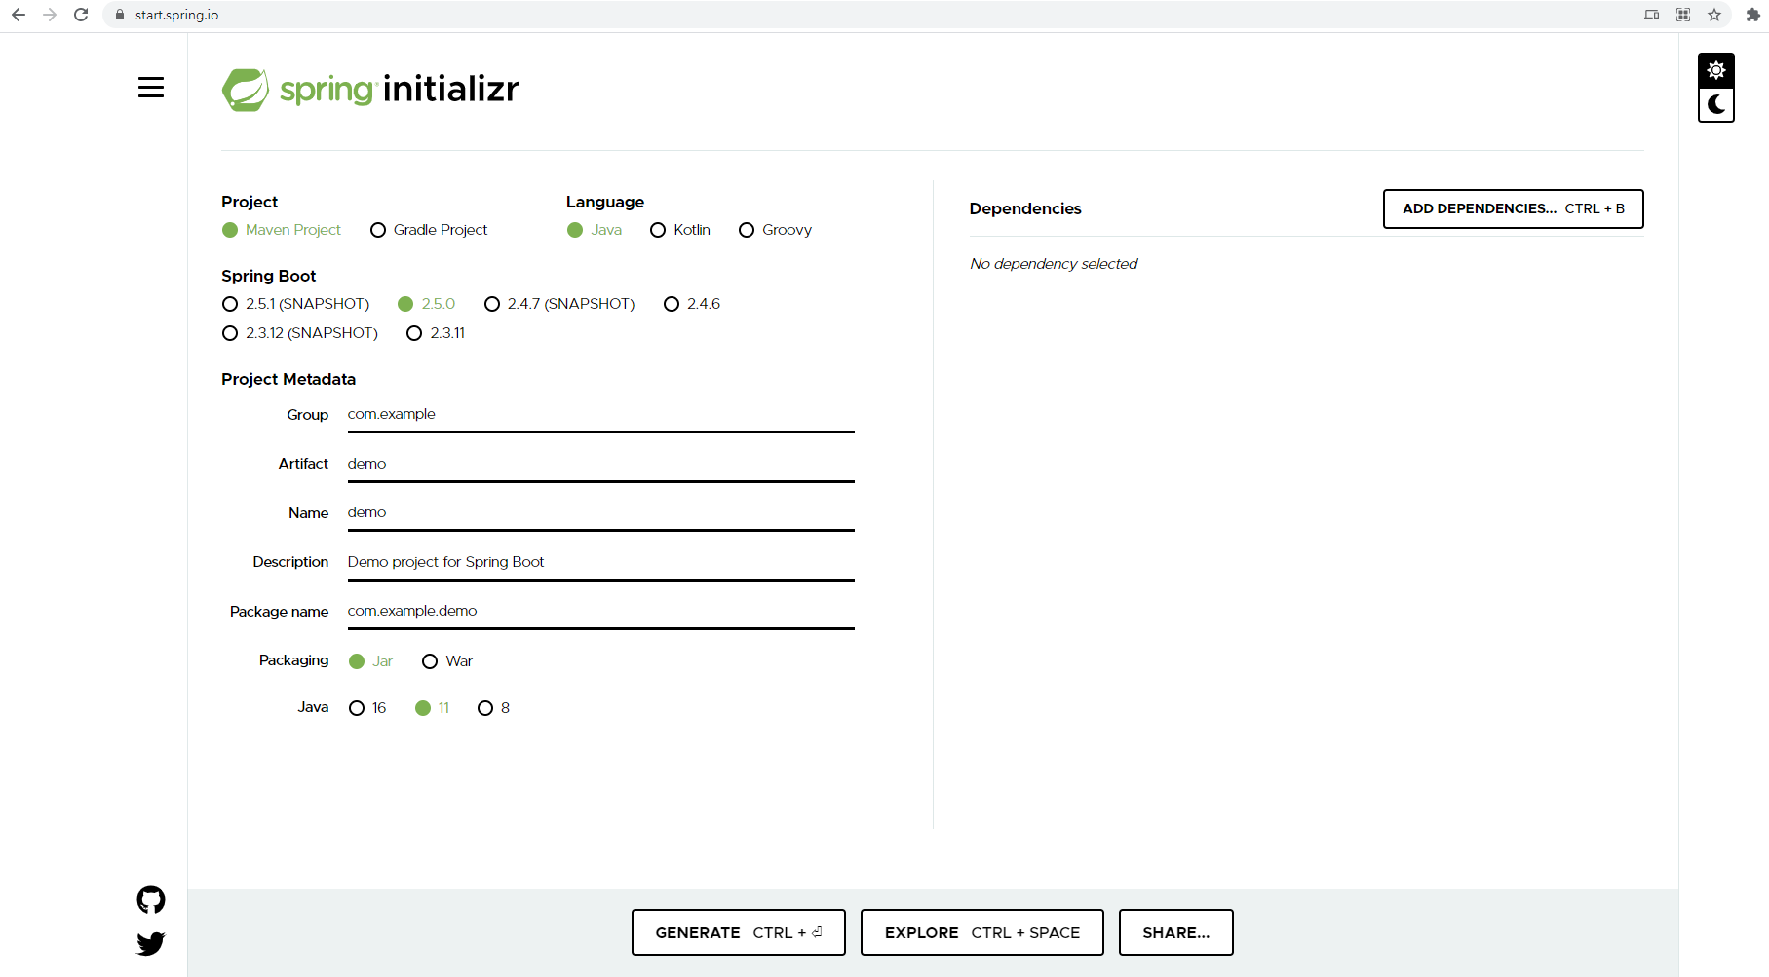Click 'No dependency selected' text
Image resolution: width=1769 pixels, height=977 pixels.
tap(1054, 264)
